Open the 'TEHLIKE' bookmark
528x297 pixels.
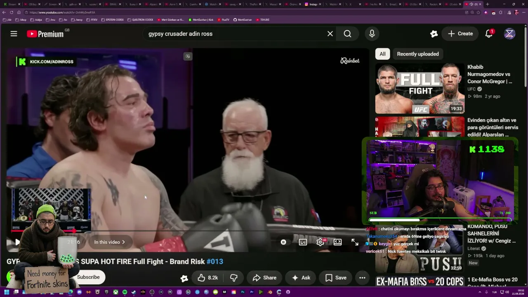coord(263,19)
